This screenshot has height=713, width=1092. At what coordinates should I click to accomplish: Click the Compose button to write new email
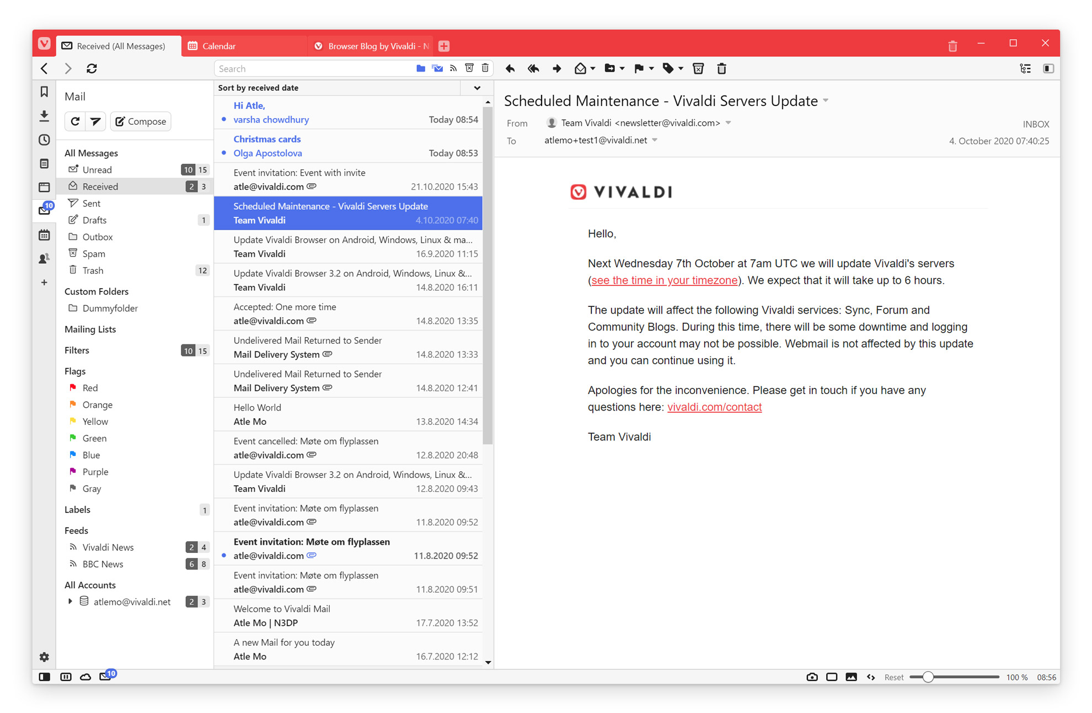pos(141,121)
